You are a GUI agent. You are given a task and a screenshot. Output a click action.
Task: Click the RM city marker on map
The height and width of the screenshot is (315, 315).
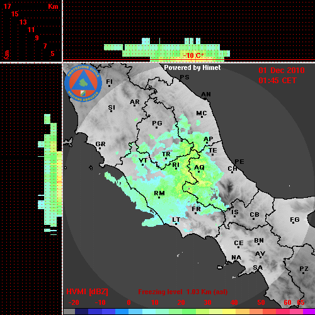coord(159,197)
